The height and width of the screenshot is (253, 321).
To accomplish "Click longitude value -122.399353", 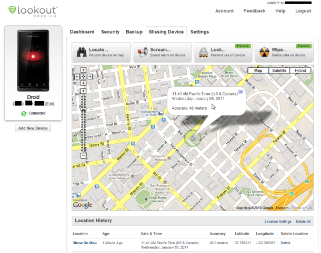I will 266,243.
